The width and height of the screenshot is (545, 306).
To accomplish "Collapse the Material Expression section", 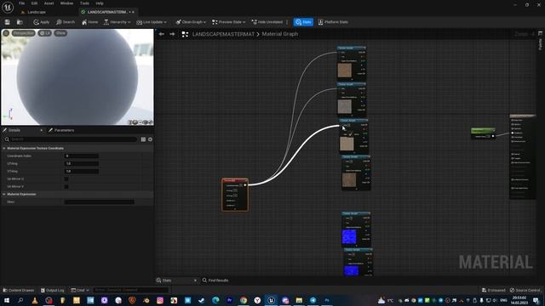I will [x=4, y=194].
